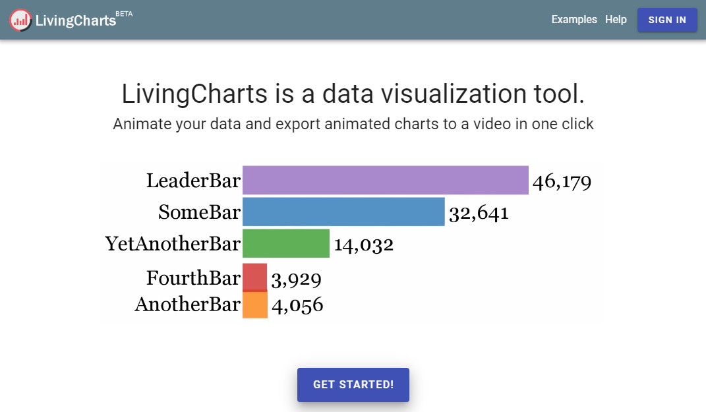The height and width of the screenshot is (412, 706).
Task: Click the BETA badge next to logo
Action: [124, 14]
